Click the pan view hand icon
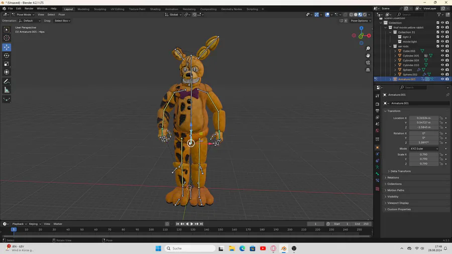 tap(368, 55)
